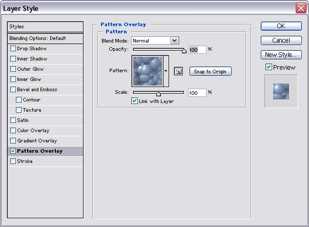Tick the Outer Glow checkbox
This screenshot has height=227, width=309.
pos(13,69)
